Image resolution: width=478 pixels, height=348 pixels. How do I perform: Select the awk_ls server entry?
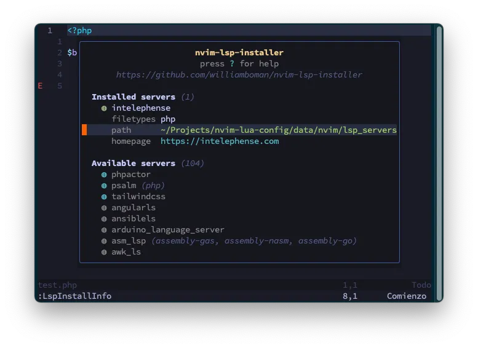click(x=126, y=251)
